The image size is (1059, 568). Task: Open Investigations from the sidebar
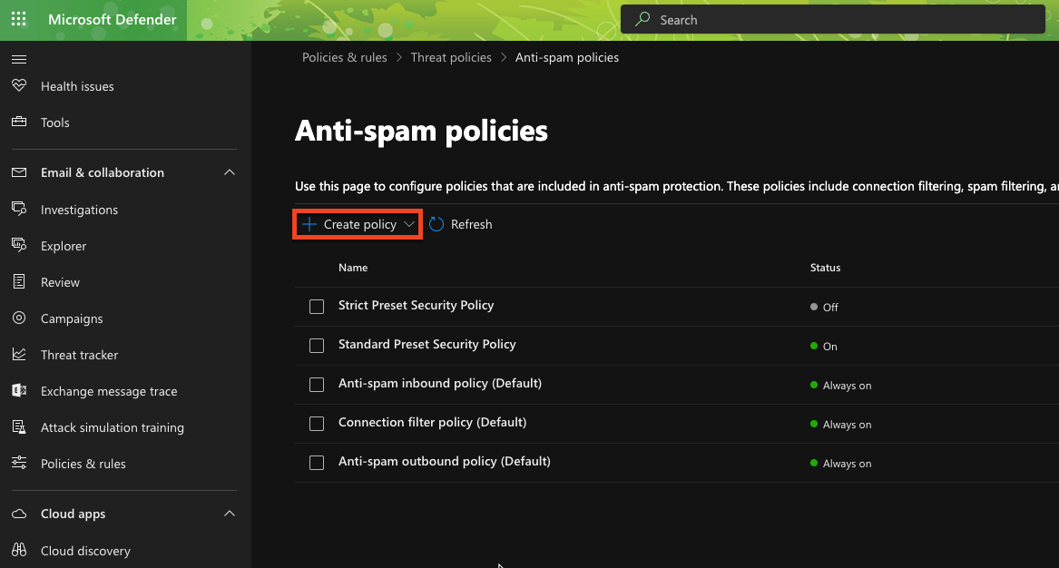tap(77, 210)
